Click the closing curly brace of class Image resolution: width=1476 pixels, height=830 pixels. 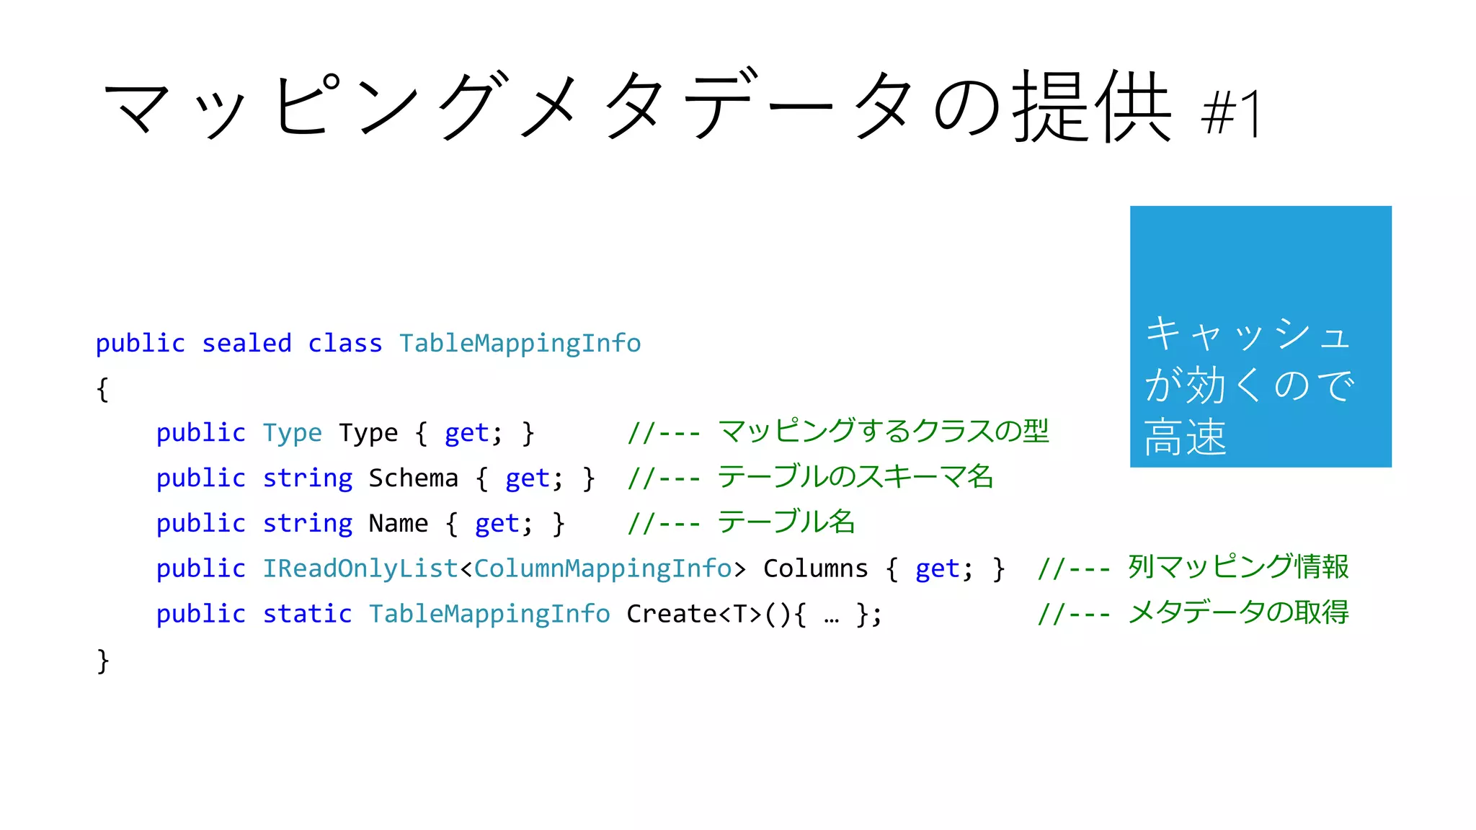tap(102, 661)
